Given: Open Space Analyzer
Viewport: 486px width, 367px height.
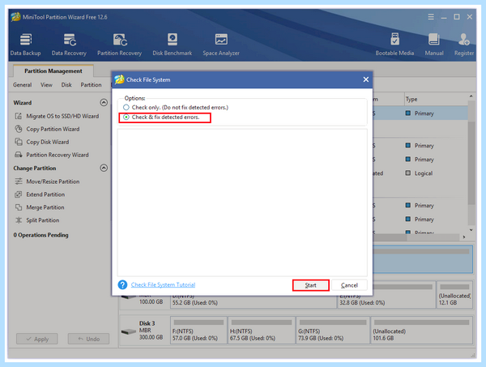Looking at the screenshot, I should click(x=221, y=45).
